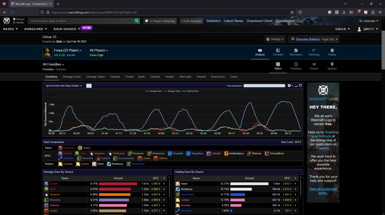Click the Warcraft Logs home logo
385x215 pixels.
[x=7, y=21]
